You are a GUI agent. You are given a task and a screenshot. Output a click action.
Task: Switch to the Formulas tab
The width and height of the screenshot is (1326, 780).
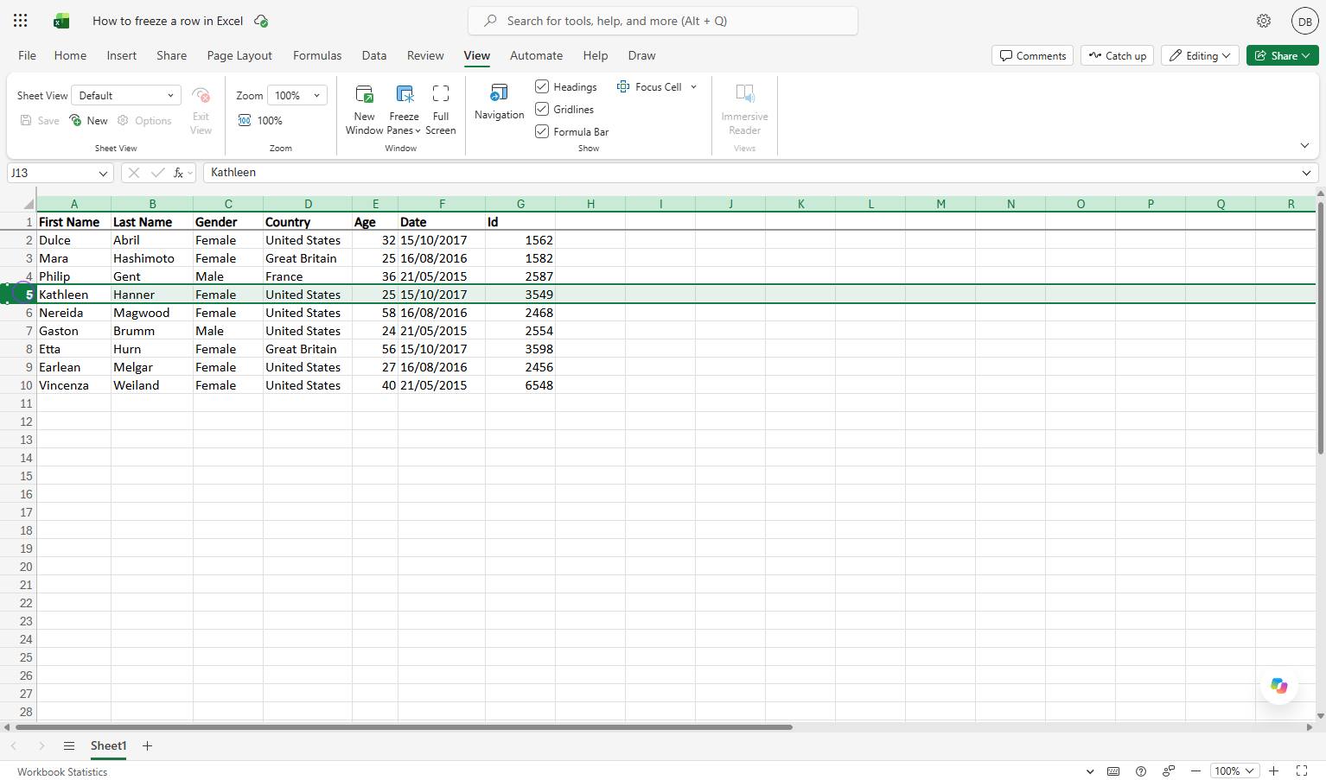pyautogui.click(x=317, y=55)
